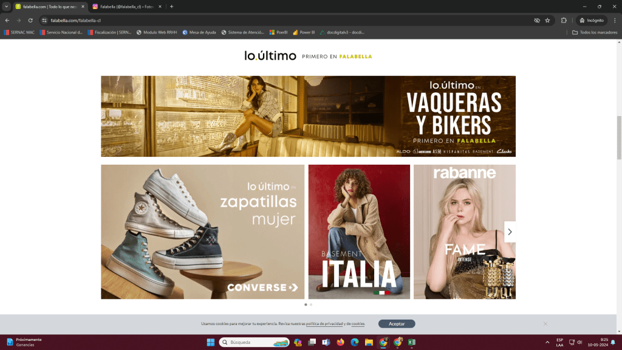Select the first carousel page dot

(306, 305)
